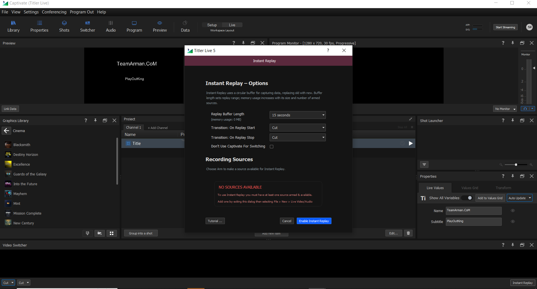Viewport: 537px width, 289px height.
Task: Open second Cut transition dropdown at bottom
Action: 24,283
